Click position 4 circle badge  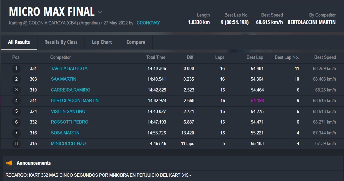coord(16,101)
